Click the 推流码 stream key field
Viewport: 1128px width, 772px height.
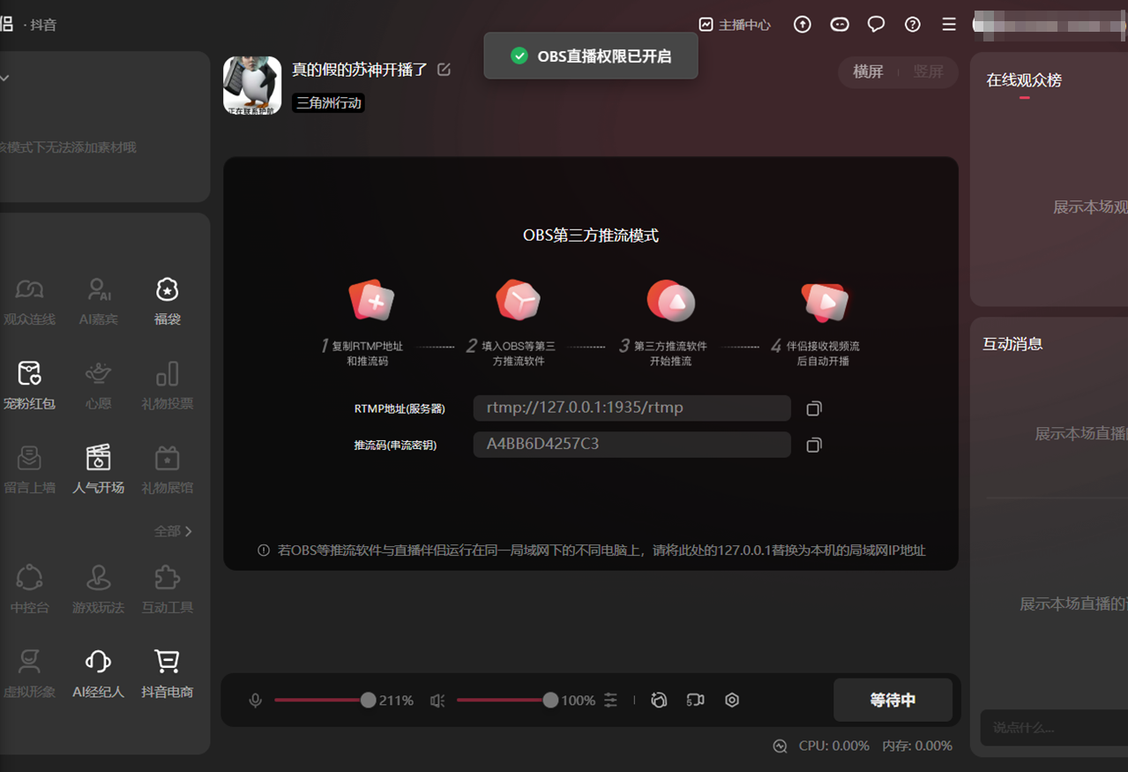[631, 444]
